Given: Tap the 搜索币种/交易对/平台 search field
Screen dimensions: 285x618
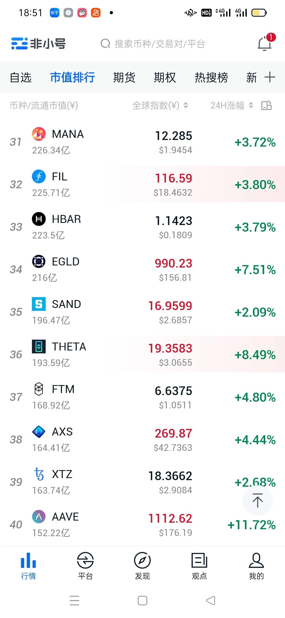Looking at the screenshot, I should pyautogui.click(x=153, y=44).
